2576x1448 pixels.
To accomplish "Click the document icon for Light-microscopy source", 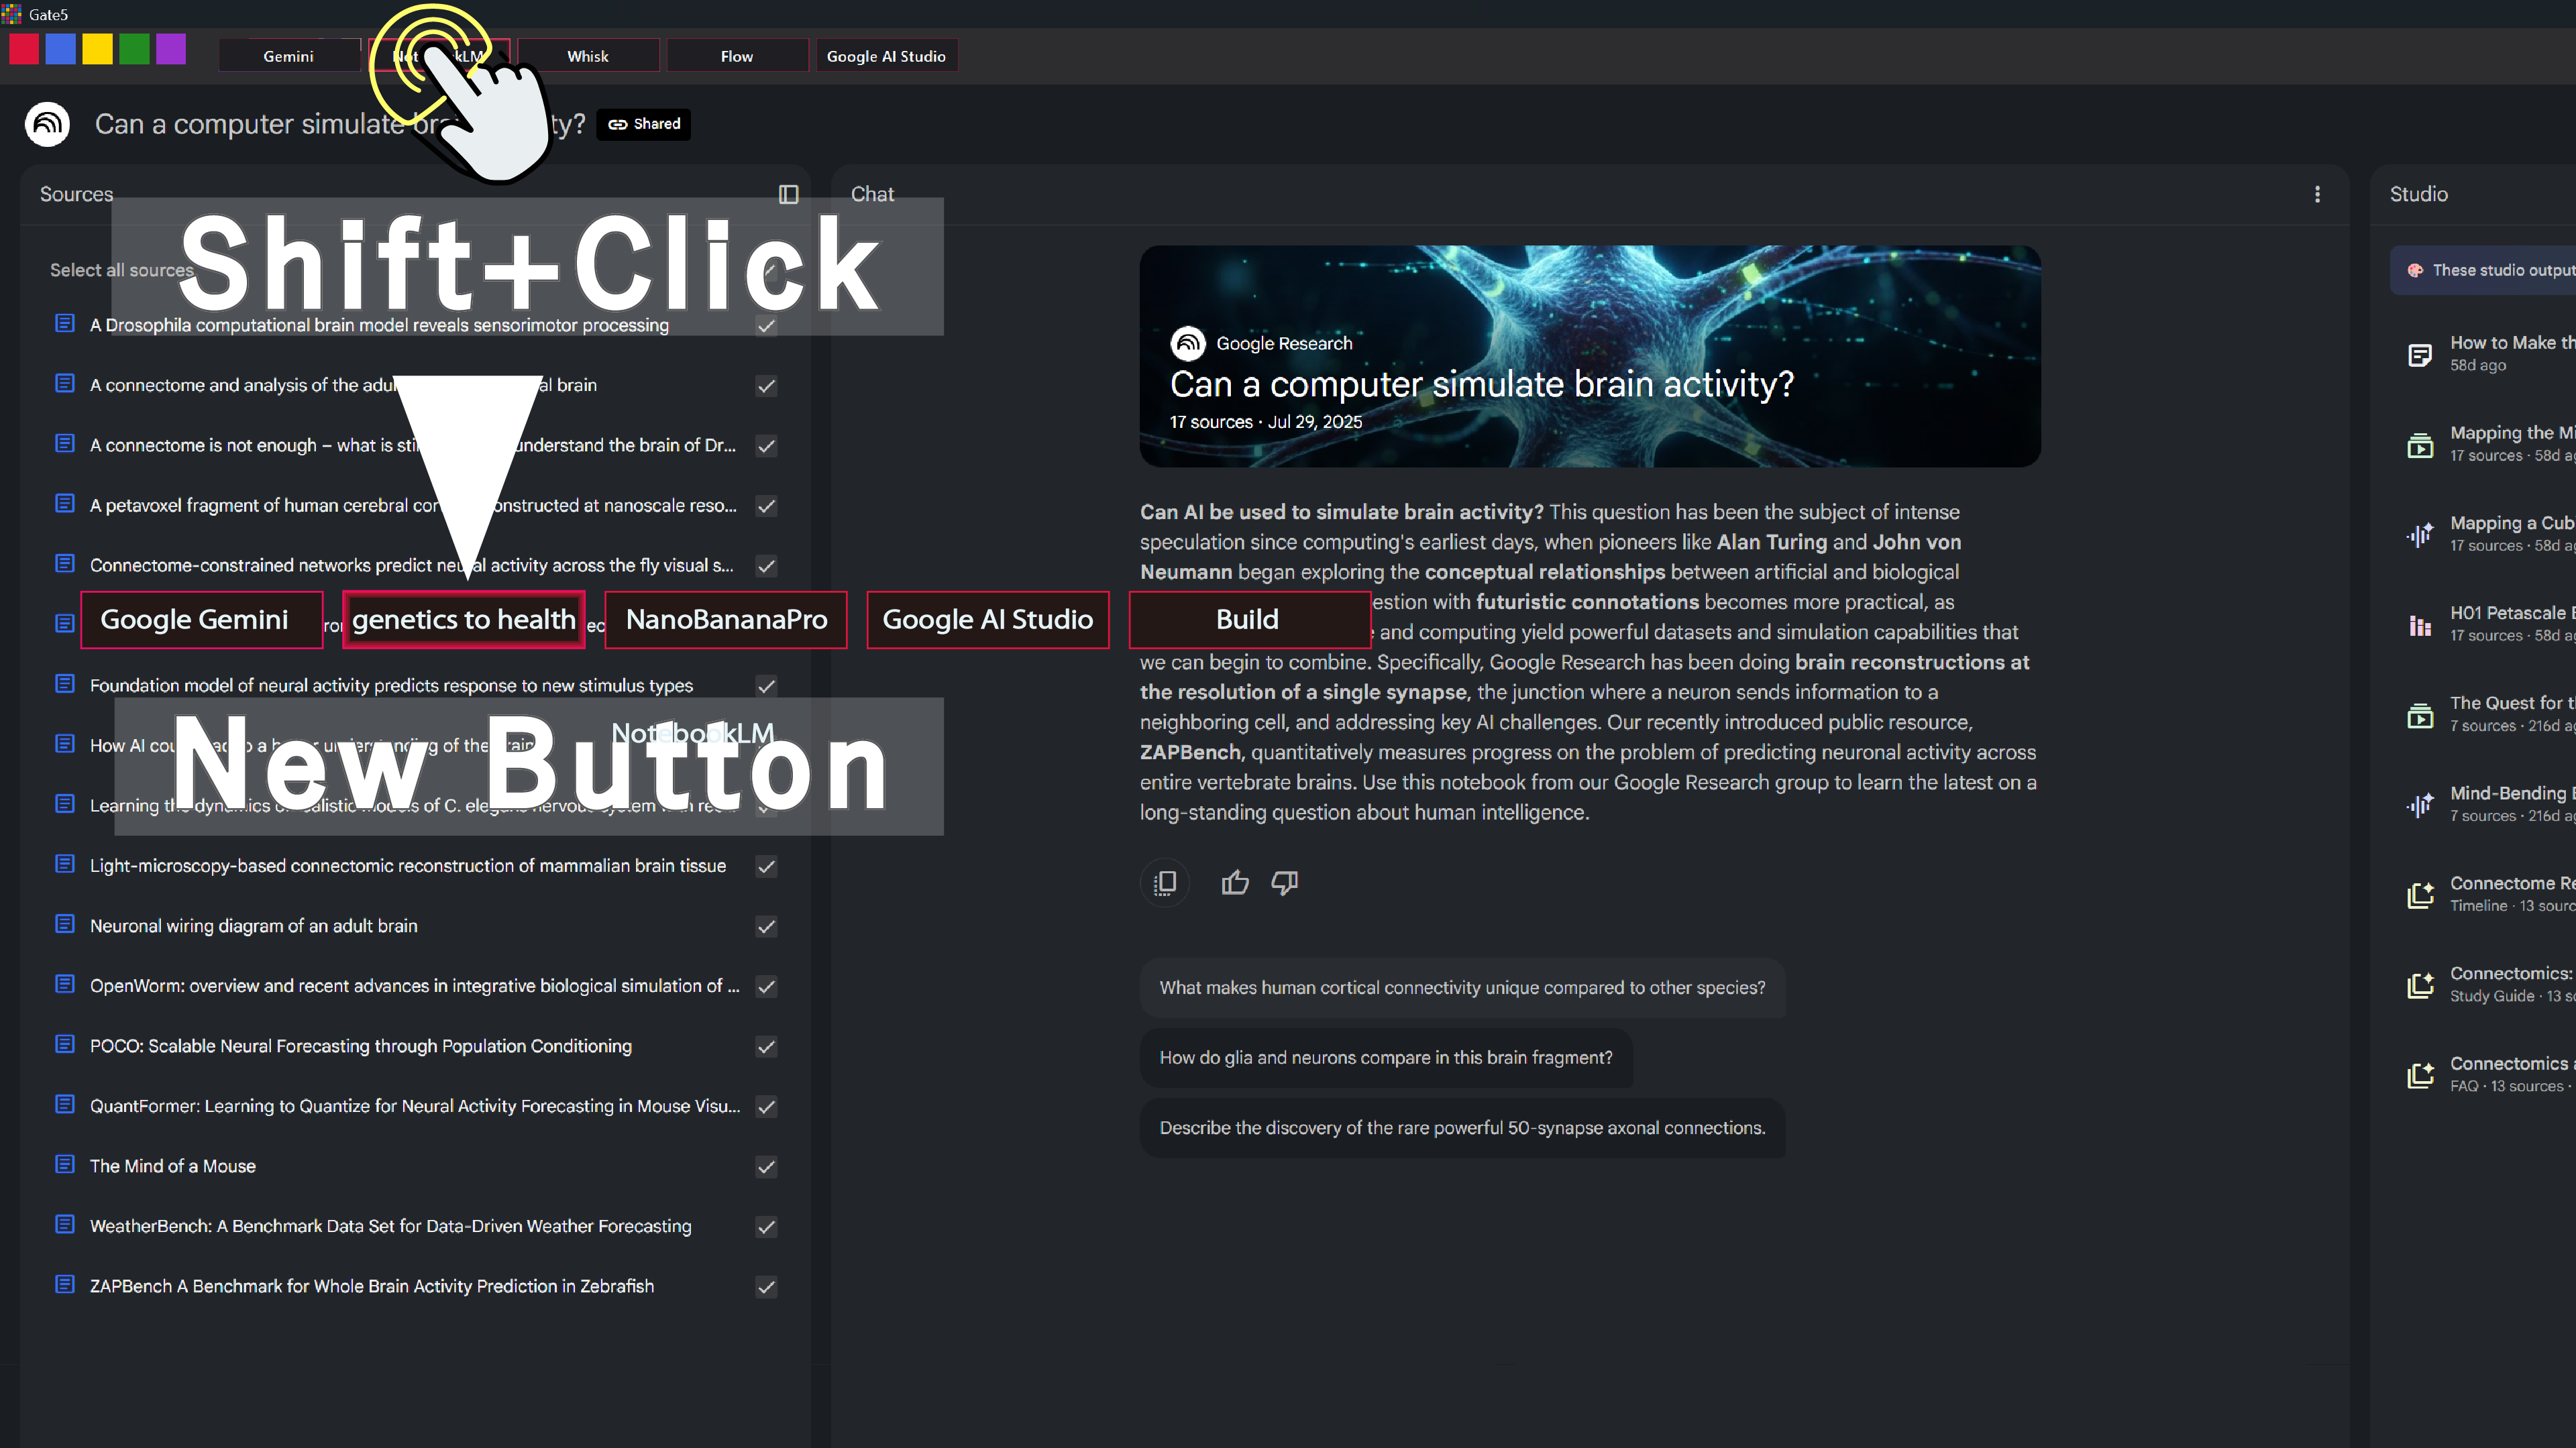I will tap(65, 864).
